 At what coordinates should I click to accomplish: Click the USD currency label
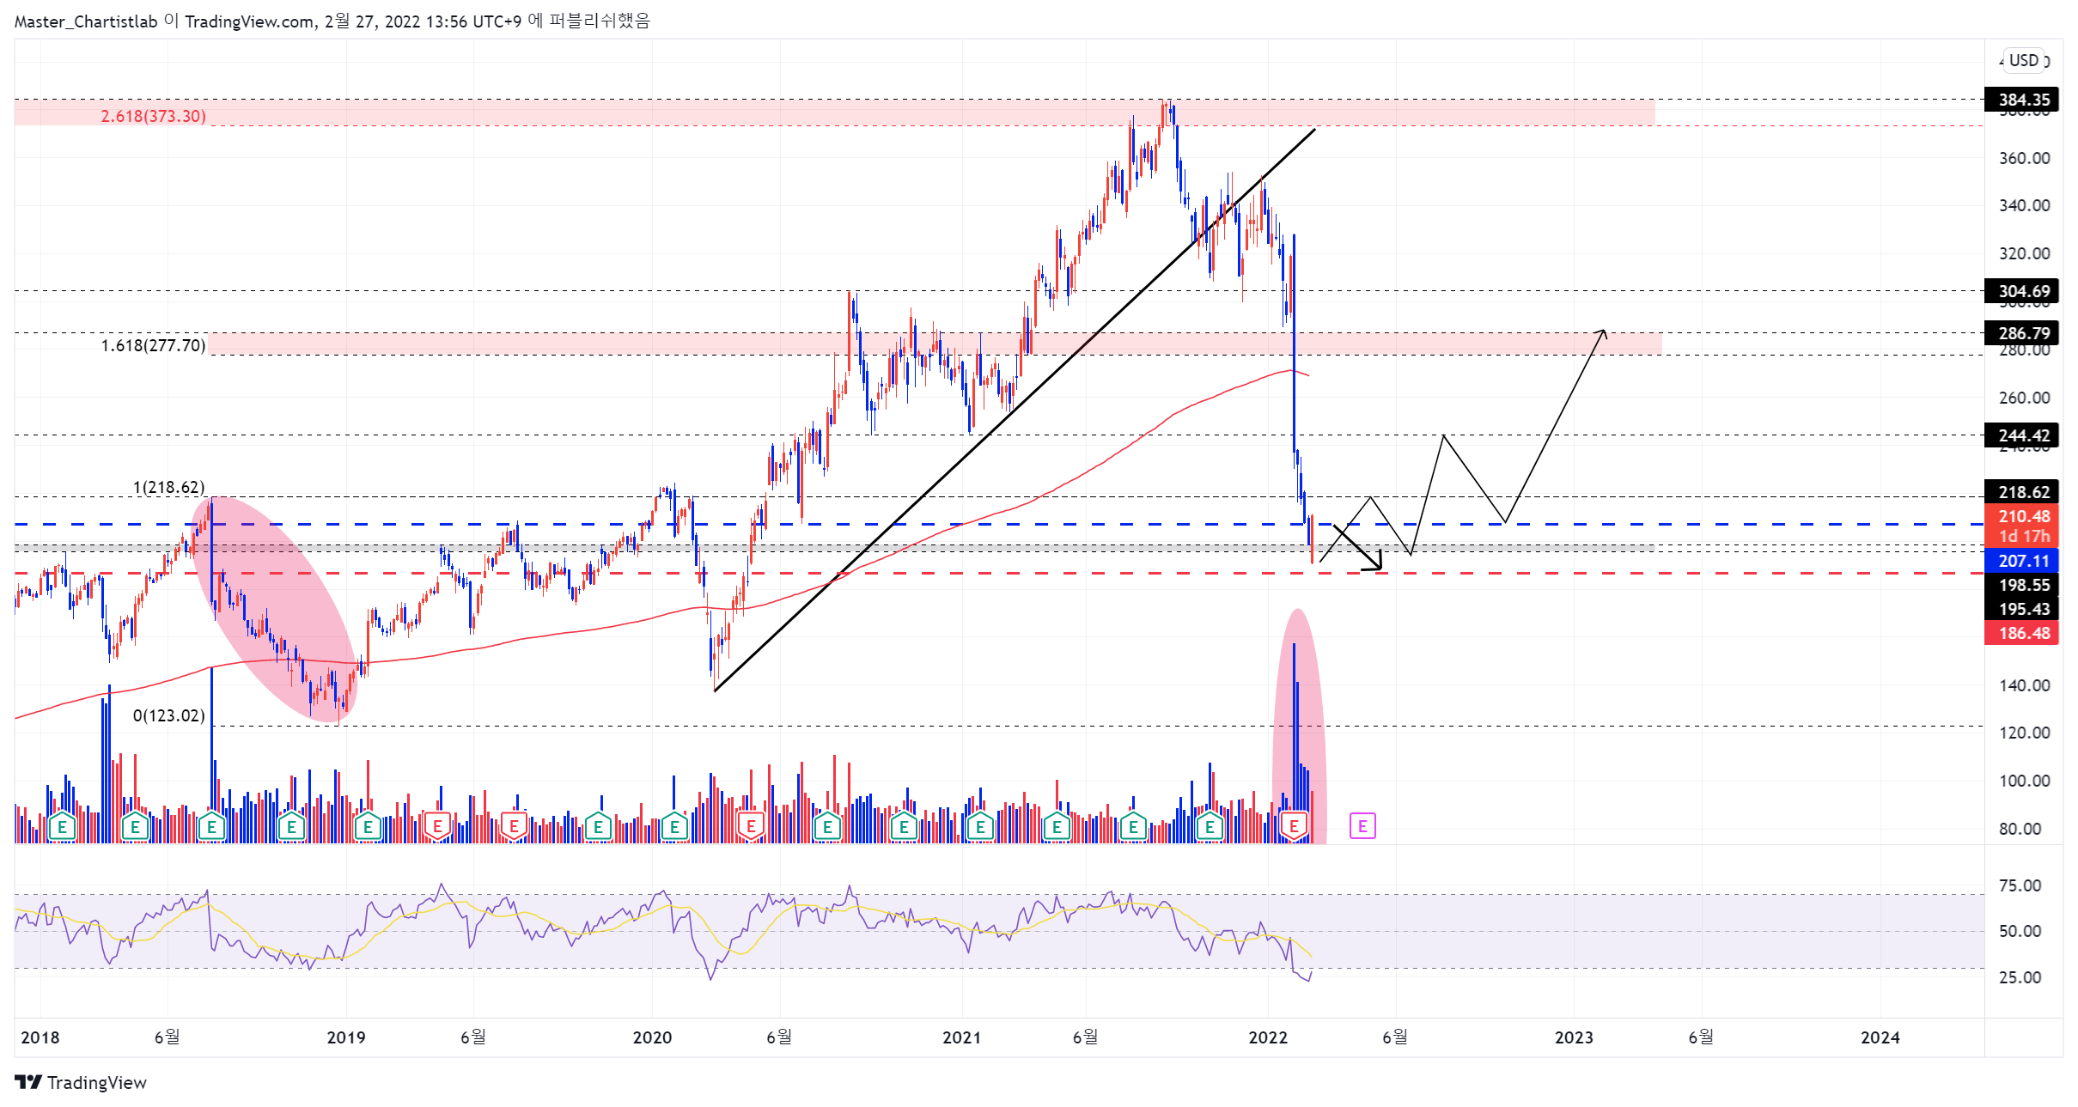[x=2024, y=60]
